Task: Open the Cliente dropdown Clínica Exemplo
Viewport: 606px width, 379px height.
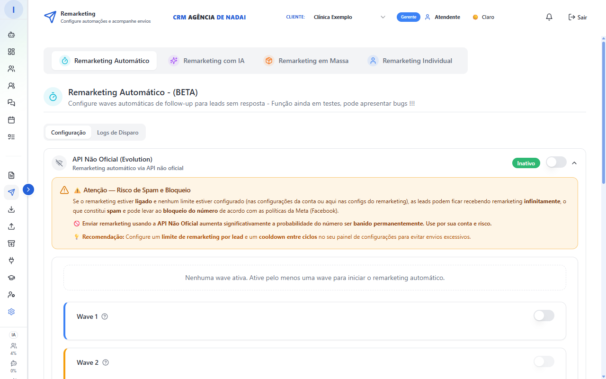Action: point(349,17)
